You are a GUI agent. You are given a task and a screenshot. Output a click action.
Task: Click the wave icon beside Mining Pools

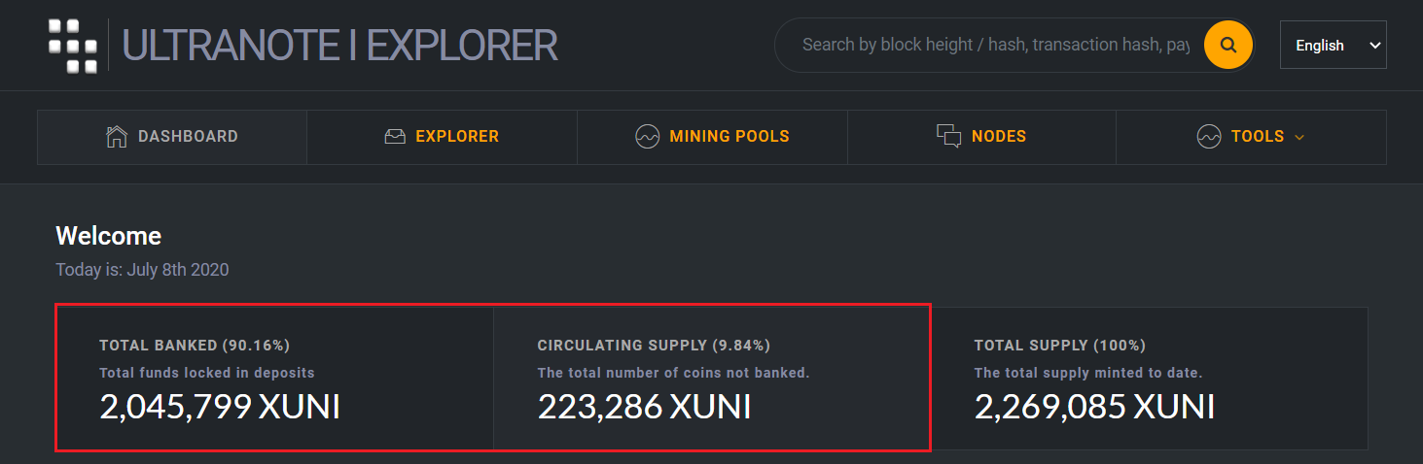[648, 137]
